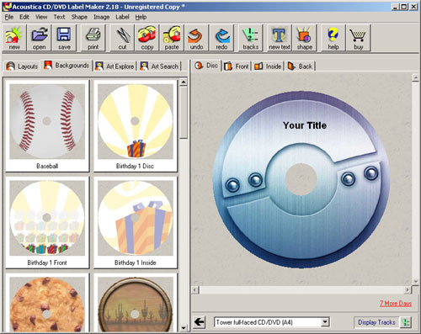Minimize the Label Maker window
Screen dimensions: 421x334
pos(395,7)
